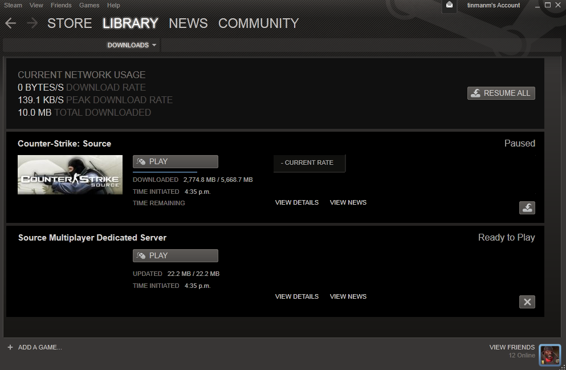
Task: Go back with the left arrow
Action: click(x=10, y=23)
